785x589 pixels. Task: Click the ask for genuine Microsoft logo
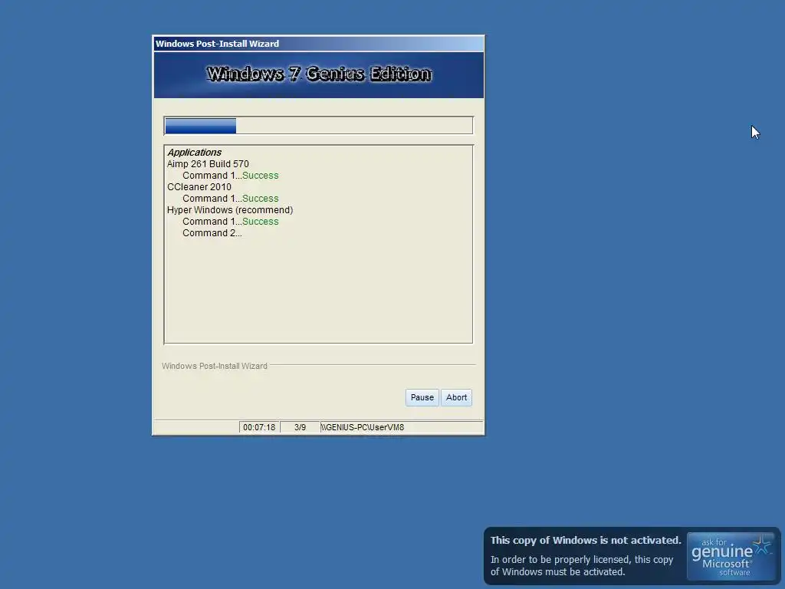pos(731,556)
